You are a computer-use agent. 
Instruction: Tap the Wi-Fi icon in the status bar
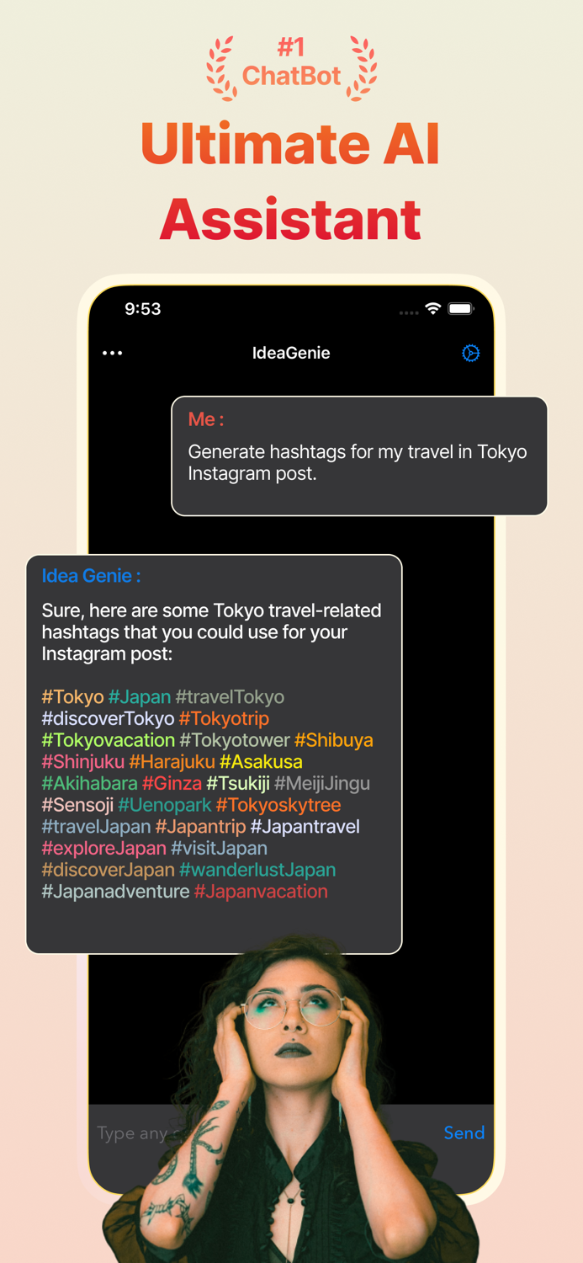click(x=432, y=308)
